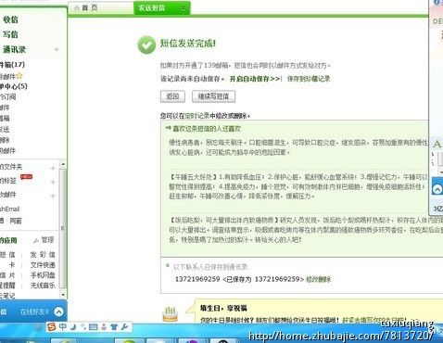Open 喜欢这条短信的人还喜欢 heading link

click(x=207, y=129)
